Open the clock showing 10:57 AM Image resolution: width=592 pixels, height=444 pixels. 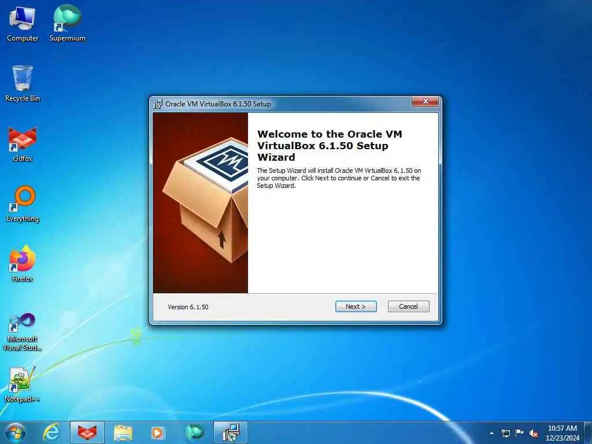click(562, 433)
